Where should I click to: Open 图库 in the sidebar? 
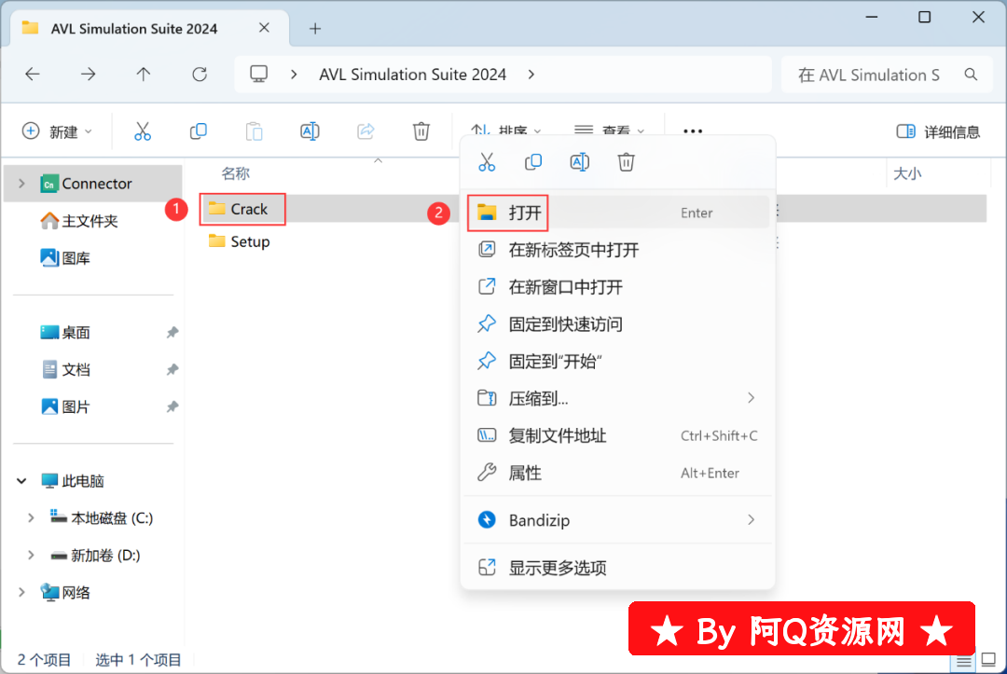[65, 258]
